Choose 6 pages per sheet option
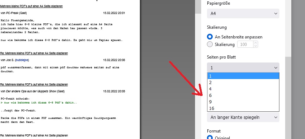The width and height of the screenshot is (305, 139). tap(243, 96)
